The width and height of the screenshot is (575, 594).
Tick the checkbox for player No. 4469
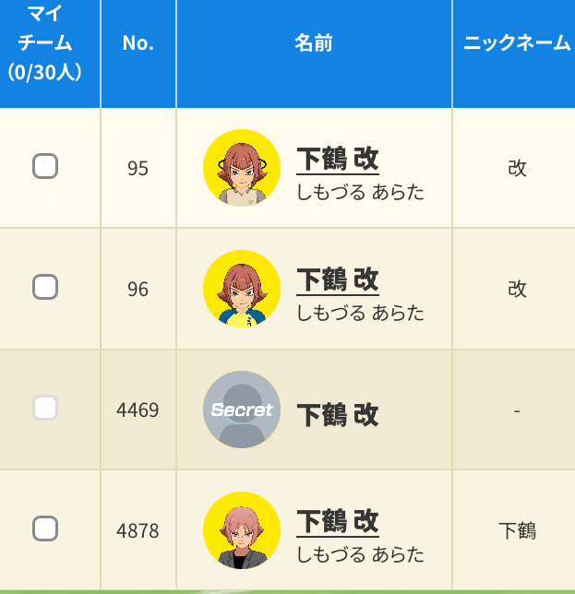click(x=45, y=409)
